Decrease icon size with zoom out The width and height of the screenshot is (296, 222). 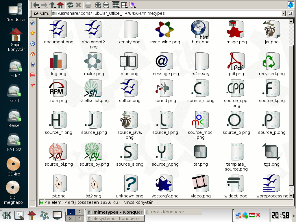[x=106, y=5]
